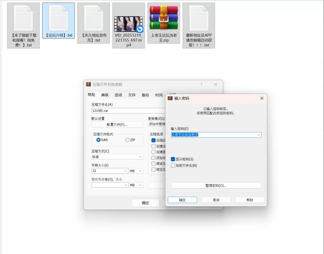
Task: Switch to the 选项 tab
Action: [x=118, y=95]
